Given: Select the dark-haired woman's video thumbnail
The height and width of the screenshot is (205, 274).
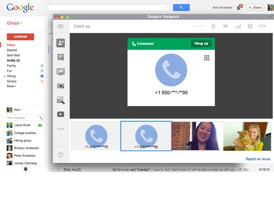Looking at the screenshot, I should coord(197,136).
